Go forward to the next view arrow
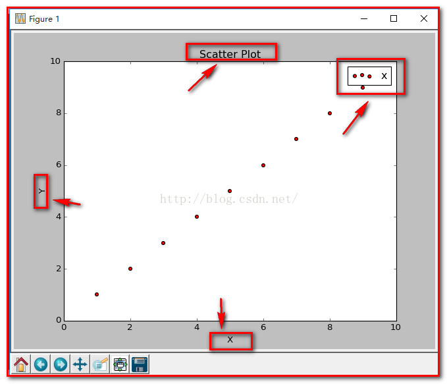 61,364
